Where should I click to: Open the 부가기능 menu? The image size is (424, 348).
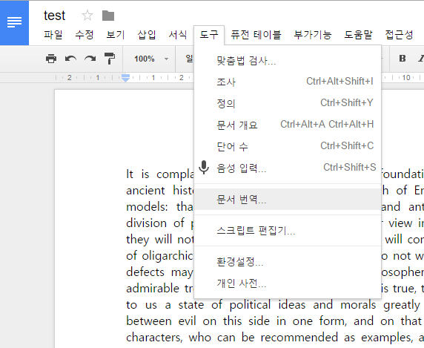coord(313,35)
